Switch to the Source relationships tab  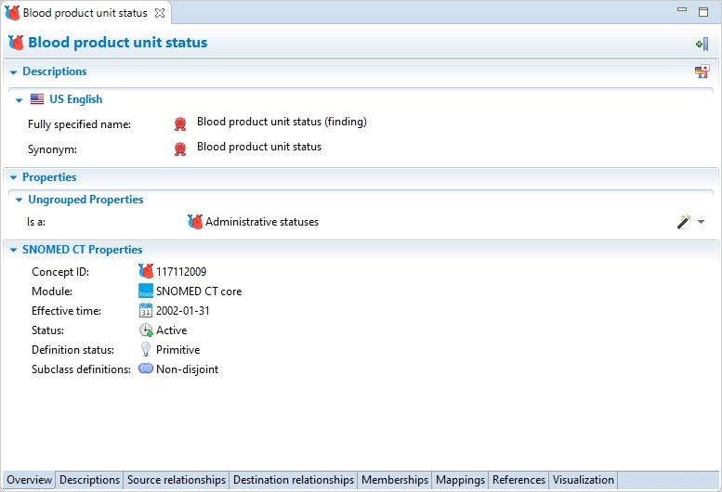click(177, 480)
